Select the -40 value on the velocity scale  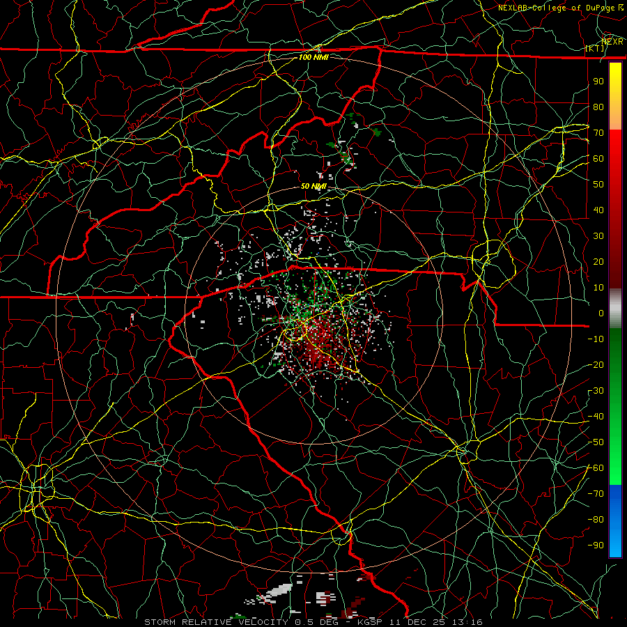click(596, 417)
